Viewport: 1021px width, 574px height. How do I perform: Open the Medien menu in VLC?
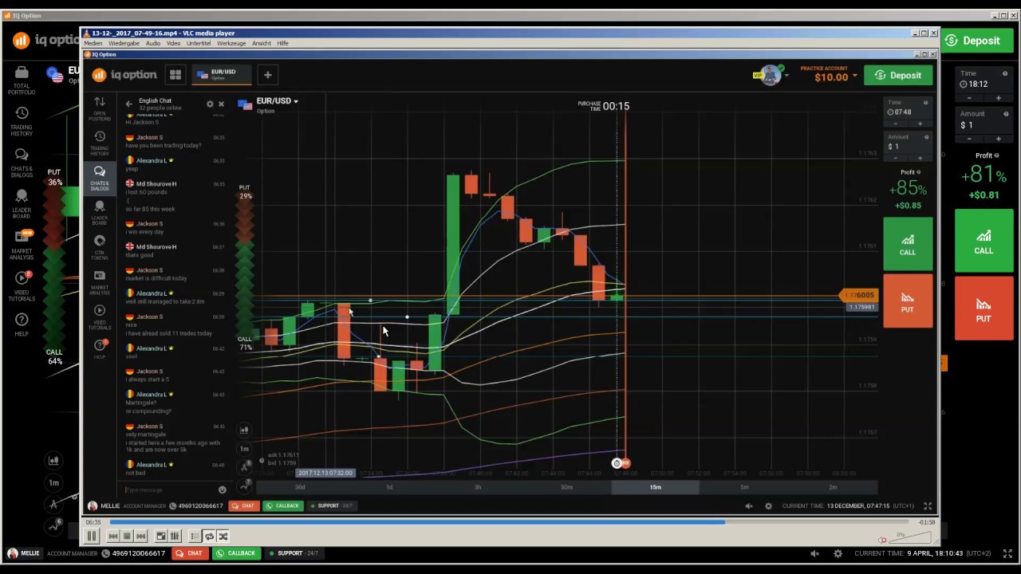coord(93,43)
